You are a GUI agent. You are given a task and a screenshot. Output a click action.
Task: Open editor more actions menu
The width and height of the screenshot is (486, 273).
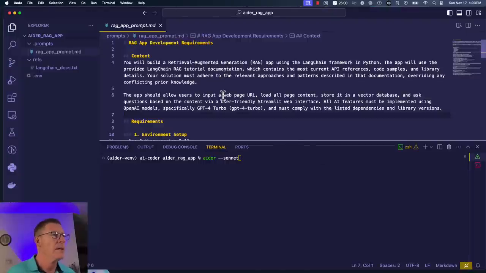coord(478,25)
